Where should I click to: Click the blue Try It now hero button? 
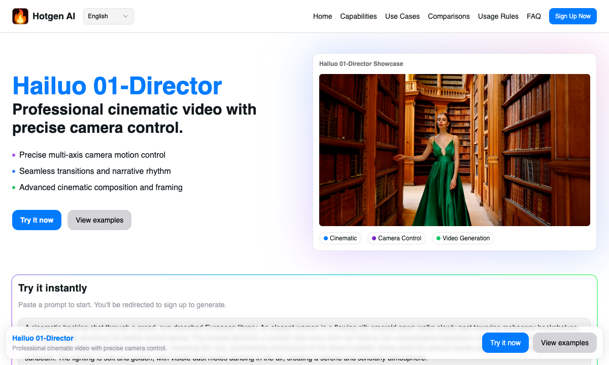click(37, 220)
